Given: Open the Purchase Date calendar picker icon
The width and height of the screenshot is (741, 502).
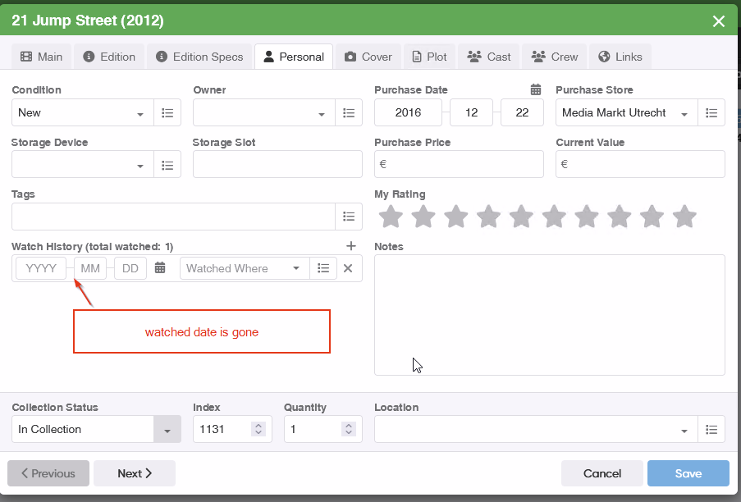Looking at the screenshot, I should point(536,89).
